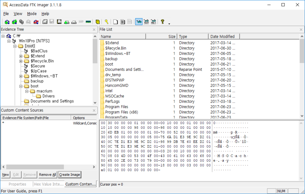Click the Detect EFS Encryption key icon
The image size is (305, 194).
(107, 22)
